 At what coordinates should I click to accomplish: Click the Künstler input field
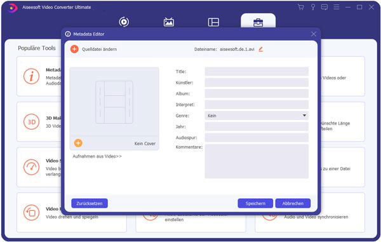[257, 83]
